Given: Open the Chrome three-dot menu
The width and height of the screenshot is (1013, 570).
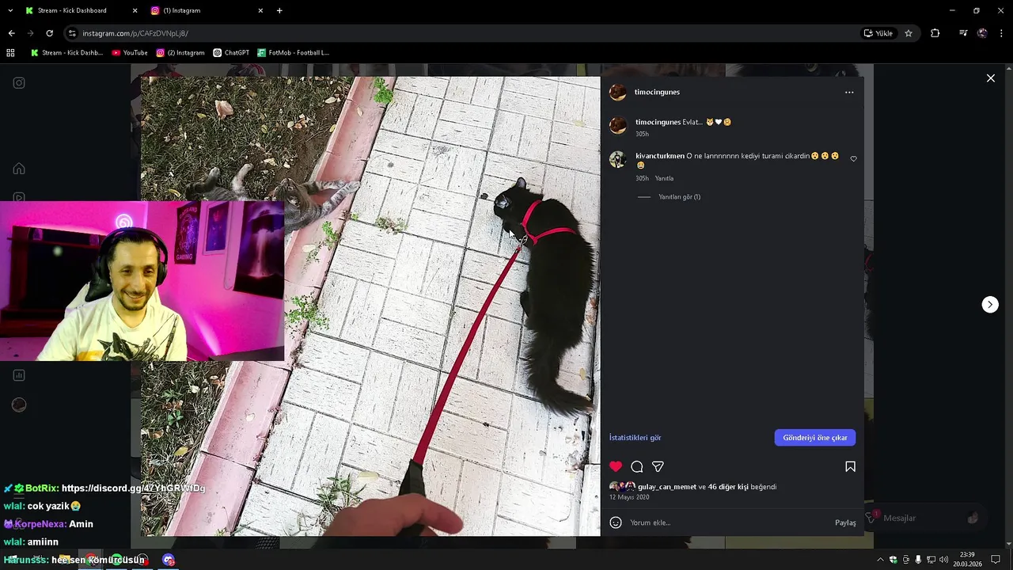Looking at the screenshot, I should [x=1001, y=33].
